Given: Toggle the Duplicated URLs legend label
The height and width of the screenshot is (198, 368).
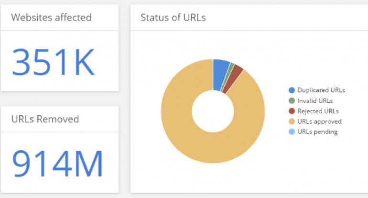Looking at the screenshot, I should pyautogui.click(x=321, y=90).
